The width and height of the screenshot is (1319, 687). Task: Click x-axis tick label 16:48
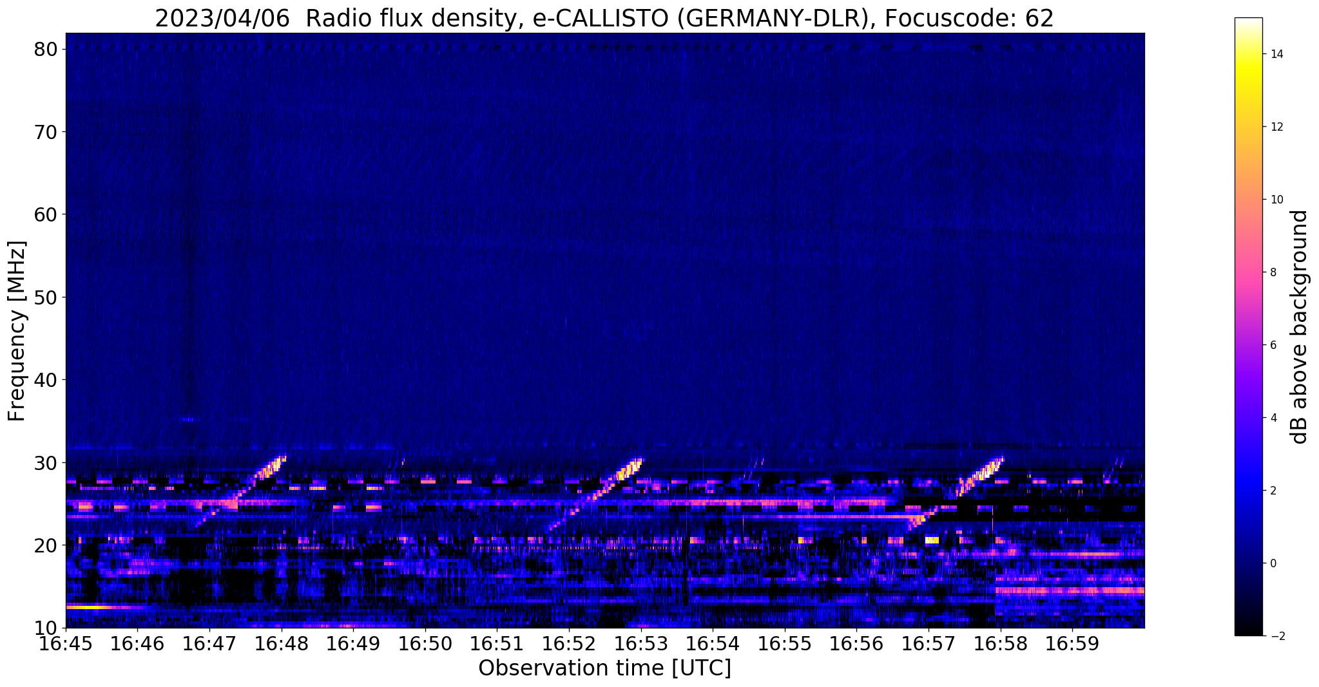(x=282, y=644)
